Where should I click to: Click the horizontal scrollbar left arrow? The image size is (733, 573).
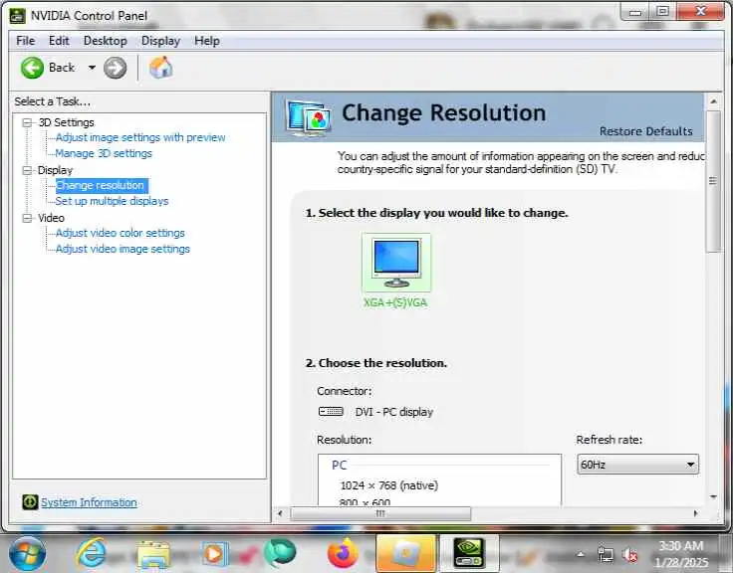pos(280,513)
